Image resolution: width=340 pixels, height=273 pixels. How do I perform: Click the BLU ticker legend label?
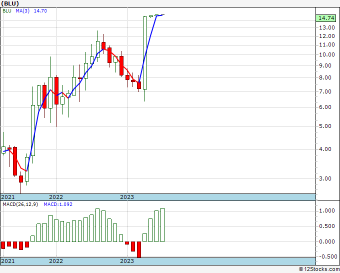(x=7, y=11)
